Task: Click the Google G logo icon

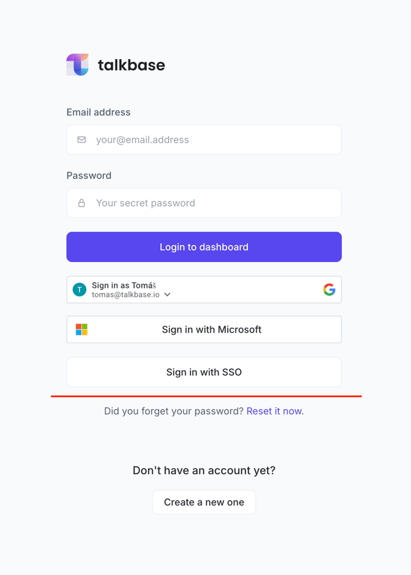Action: [329, 290]
